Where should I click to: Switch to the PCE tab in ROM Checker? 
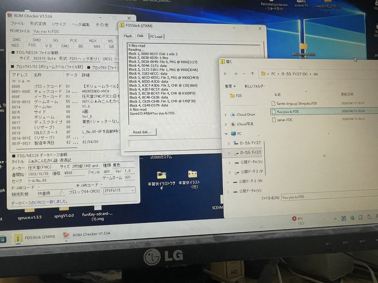coord(73,41)
